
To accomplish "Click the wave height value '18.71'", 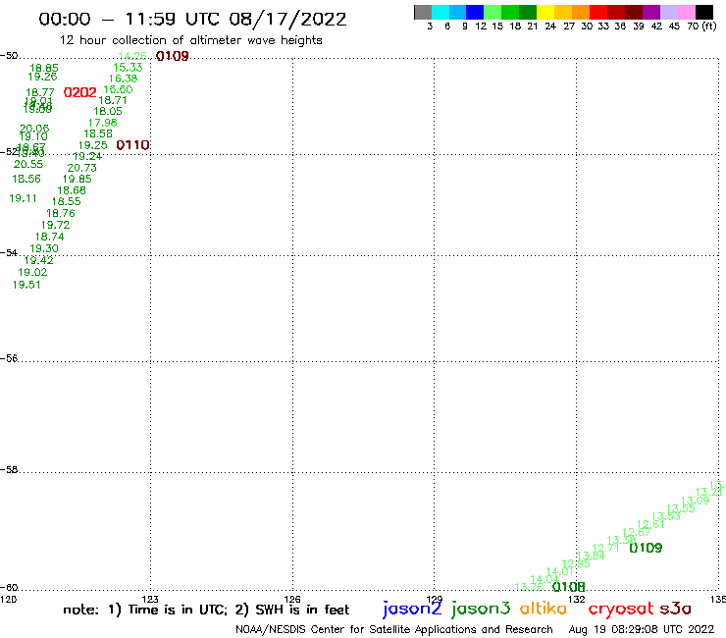I will click(113, 100).
